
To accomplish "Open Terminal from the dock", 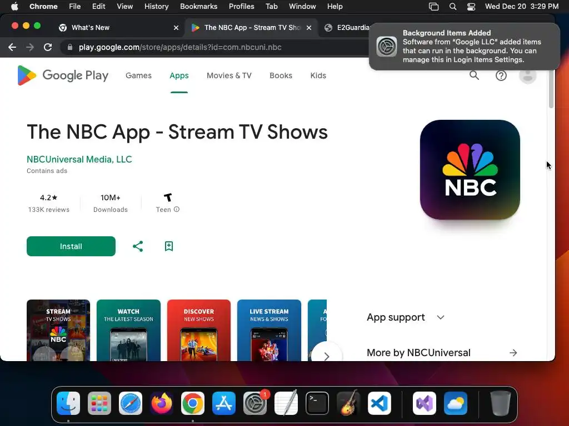I will (x=317, y=403).
